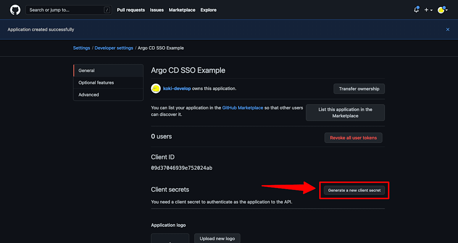Follow the Developer settings breadcrumb link
The image size is (458, 243).
pyautogui.click(x=114, y=48)
